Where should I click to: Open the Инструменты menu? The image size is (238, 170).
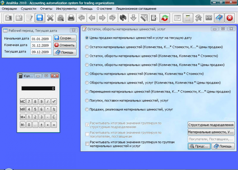tap(66, 9)
